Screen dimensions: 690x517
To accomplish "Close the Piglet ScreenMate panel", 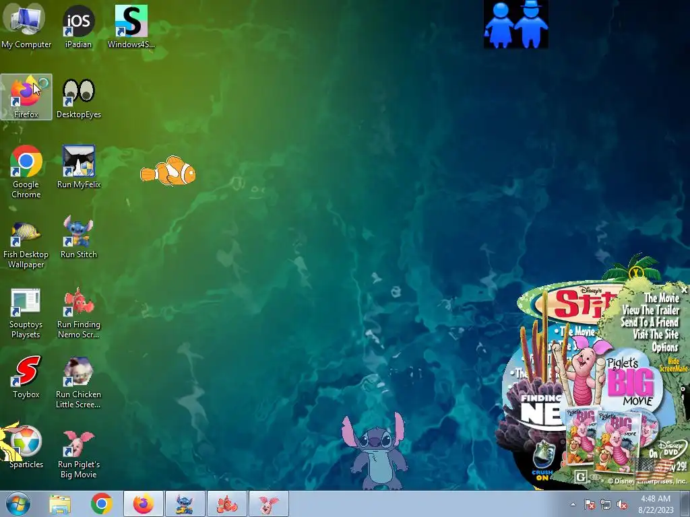I will 684,289.
